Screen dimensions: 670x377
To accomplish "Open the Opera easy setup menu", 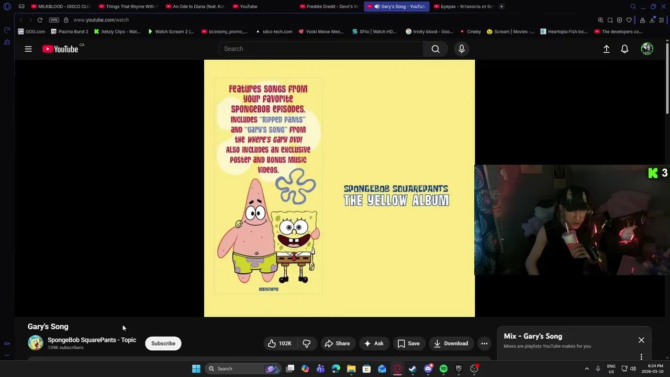I will coord(662,20).
